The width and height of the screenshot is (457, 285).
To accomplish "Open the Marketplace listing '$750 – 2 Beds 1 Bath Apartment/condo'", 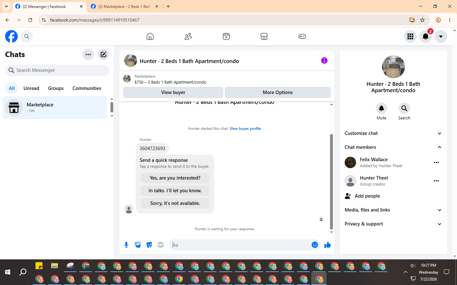I will (x=170, y=82).
